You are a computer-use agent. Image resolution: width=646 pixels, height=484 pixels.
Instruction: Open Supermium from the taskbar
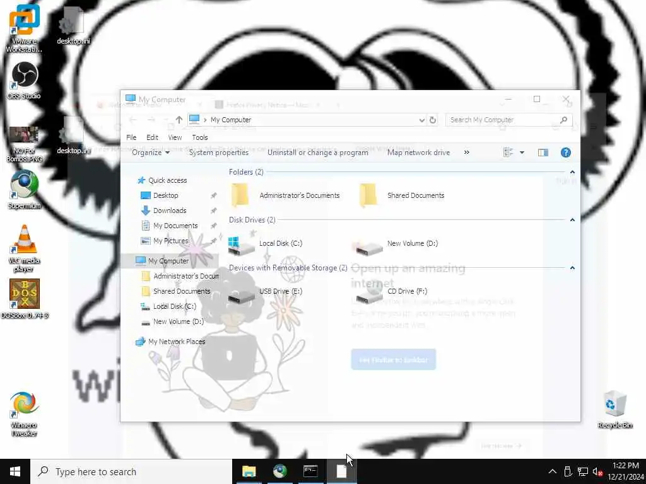point(279,471)
